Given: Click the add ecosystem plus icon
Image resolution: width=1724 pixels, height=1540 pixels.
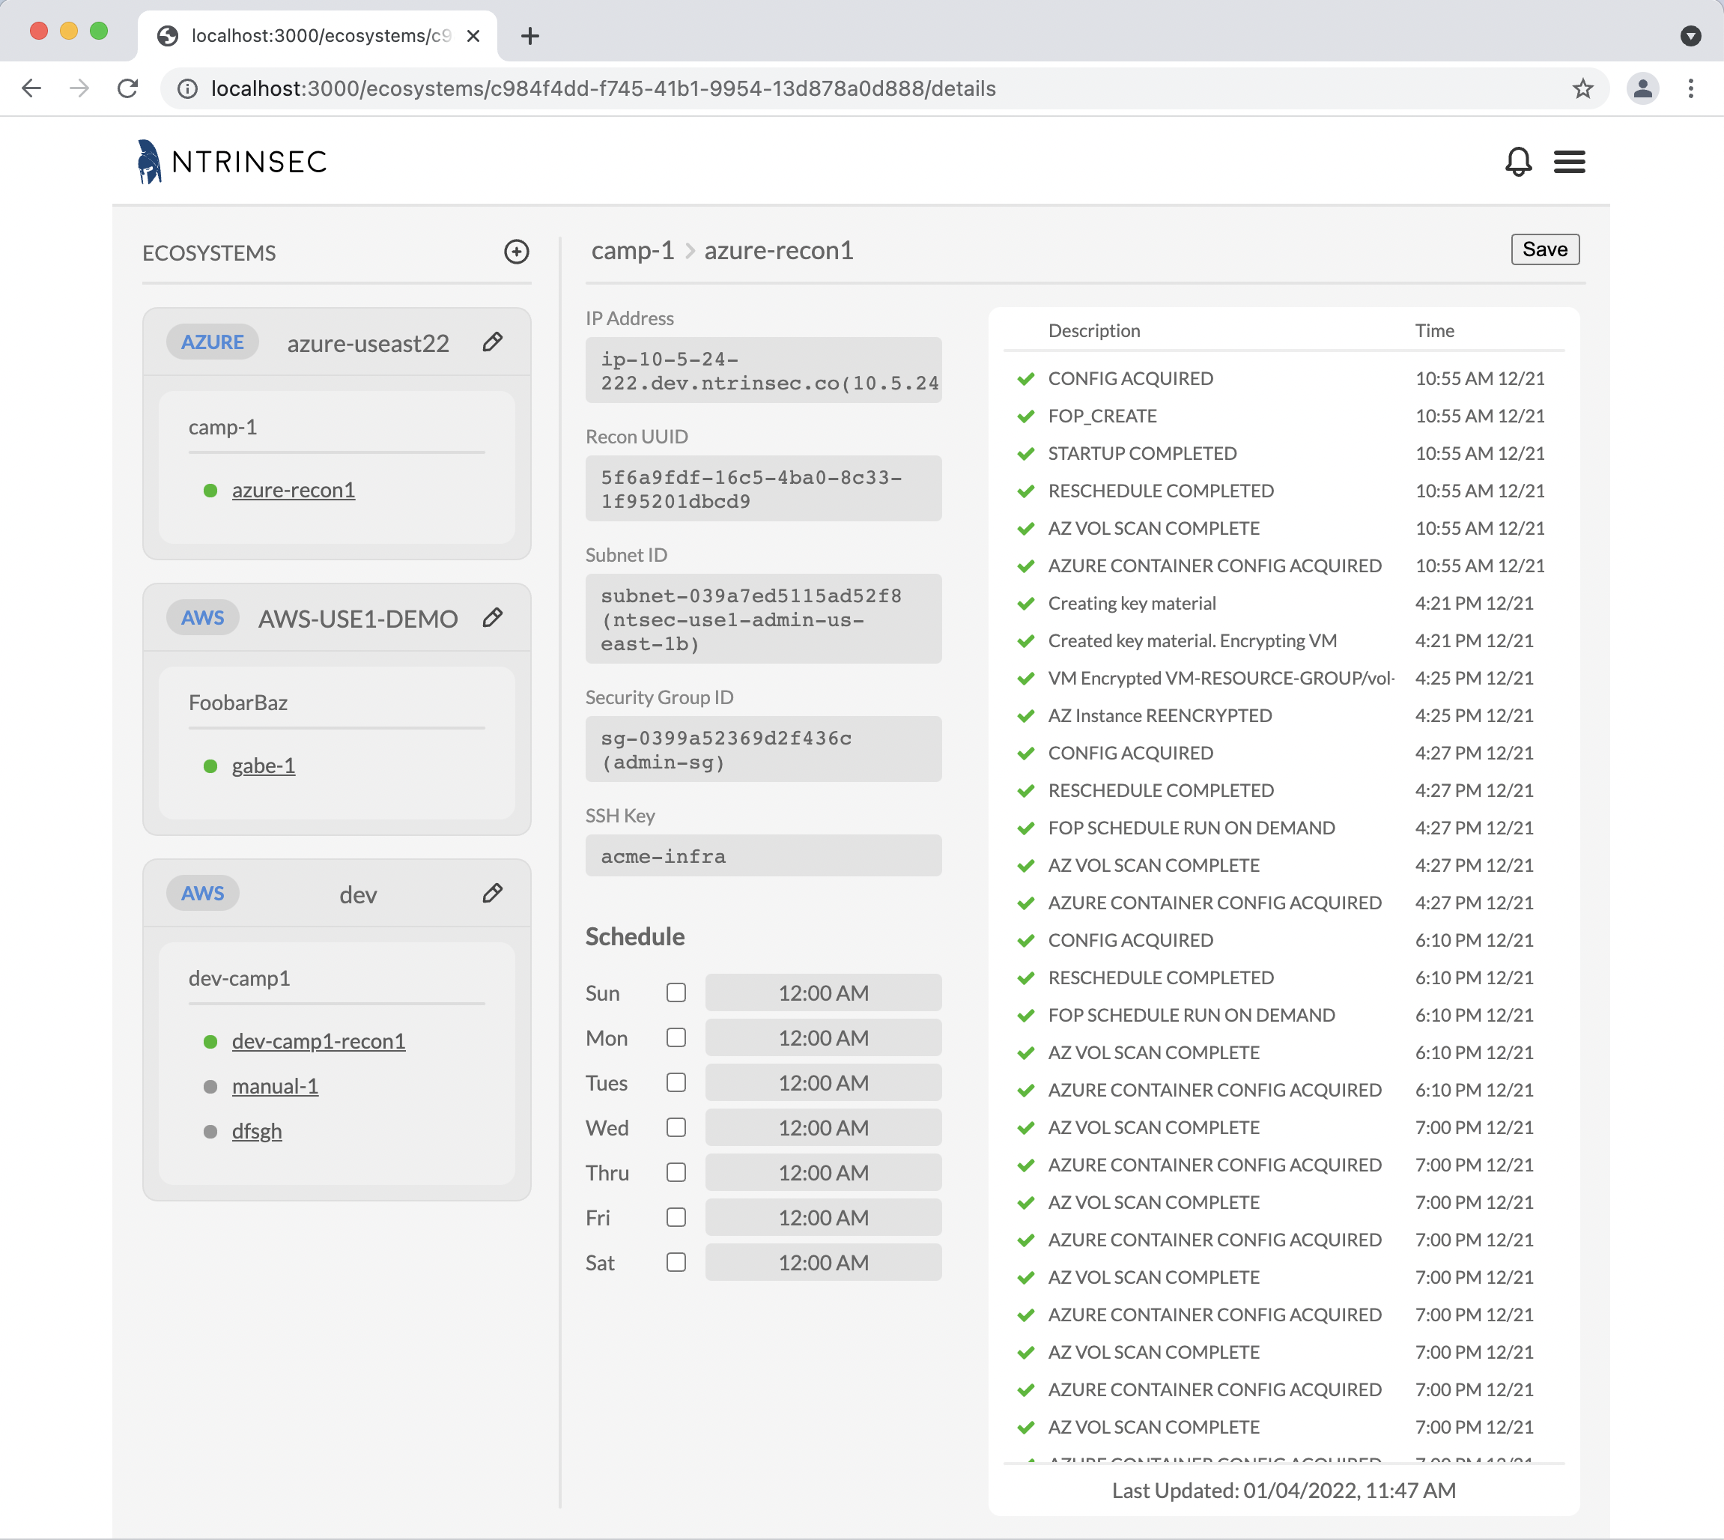Looking at the screenshot, I should [x=516, y=252].
